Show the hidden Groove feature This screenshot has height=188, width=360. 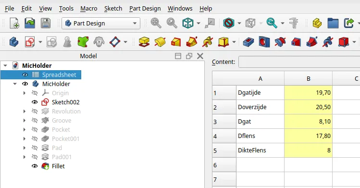(35, 121)
